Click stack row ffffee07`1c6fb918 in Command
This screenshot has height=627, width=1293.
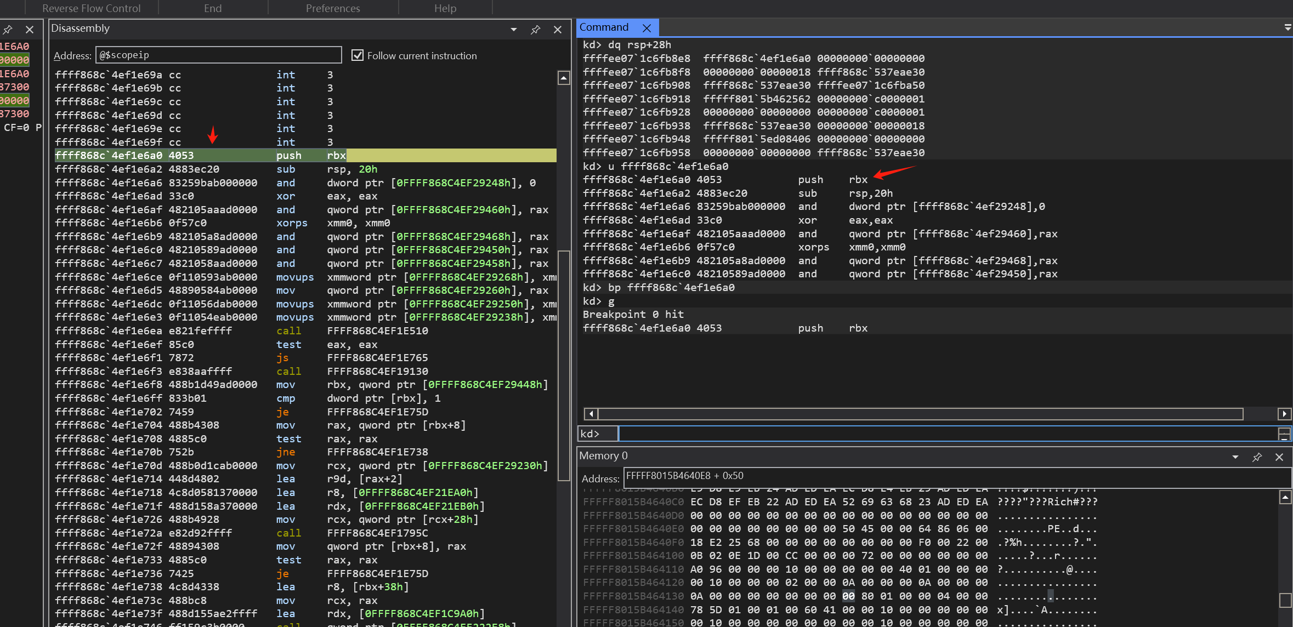point(754,99)
